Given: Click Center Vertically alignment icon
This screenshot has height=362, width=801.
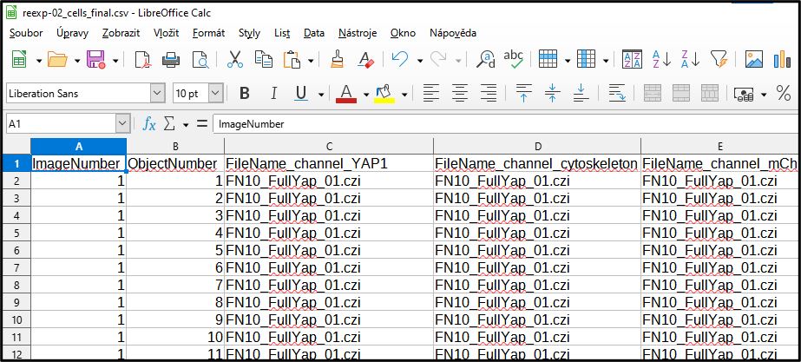Looking at the screenshot, I should point(552,93).
